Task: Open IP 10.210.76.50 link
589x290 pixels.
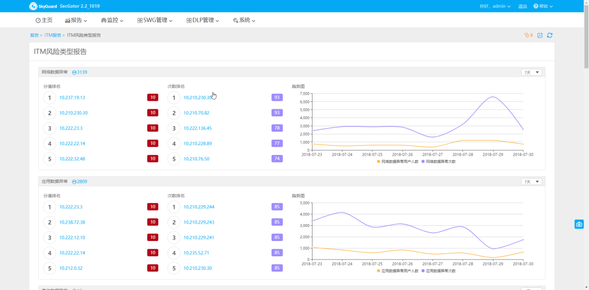Action: (x=196, y=159)
